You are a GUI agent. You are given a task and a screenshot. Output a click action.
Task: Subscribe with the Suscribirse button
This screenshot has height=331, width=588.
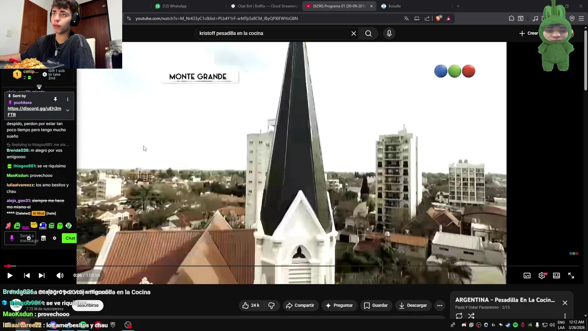point(88,305)
